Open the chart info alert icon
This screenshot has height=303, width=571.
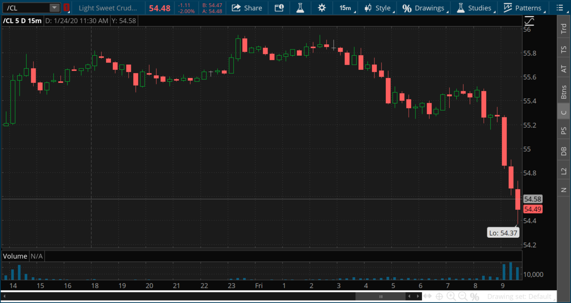(x=279, y=8)
